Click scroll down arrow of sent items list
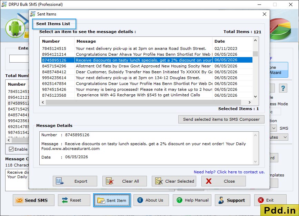Image resolution: width=299 pixels, height=216 pixels. 255,97
